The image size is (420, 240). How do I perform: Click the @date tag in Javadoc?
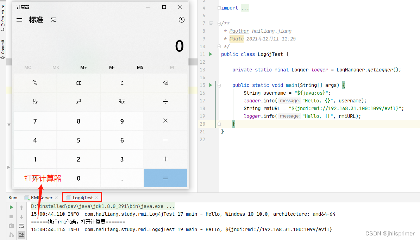pos(237,39)
